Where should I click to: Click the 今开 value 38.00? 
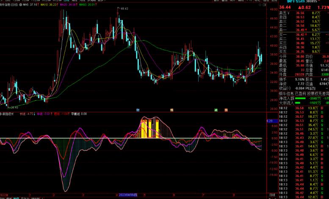[x=300, y=56]
